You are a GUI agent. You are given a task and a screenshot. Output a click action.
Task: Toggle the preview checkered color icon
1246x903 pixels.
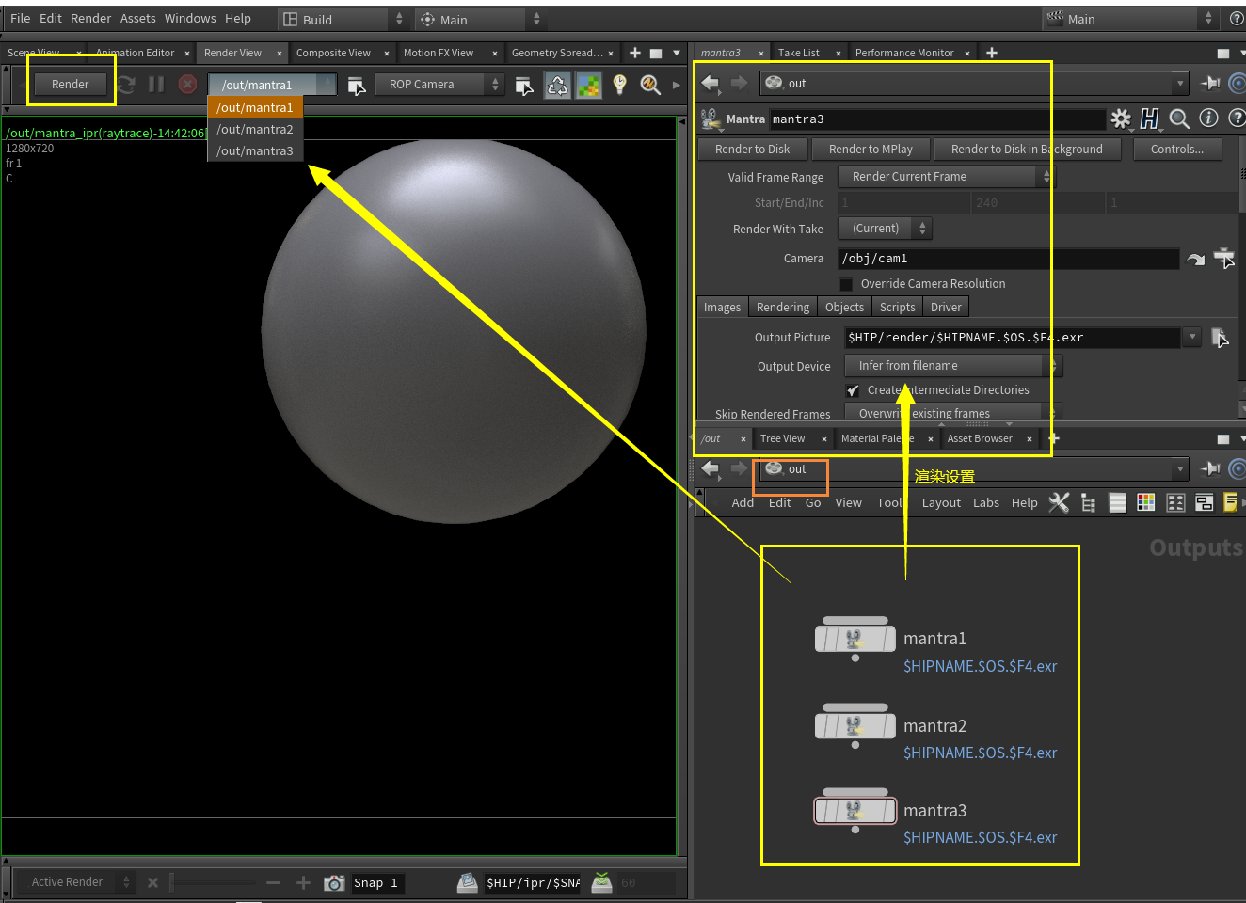tap(589, 86)
